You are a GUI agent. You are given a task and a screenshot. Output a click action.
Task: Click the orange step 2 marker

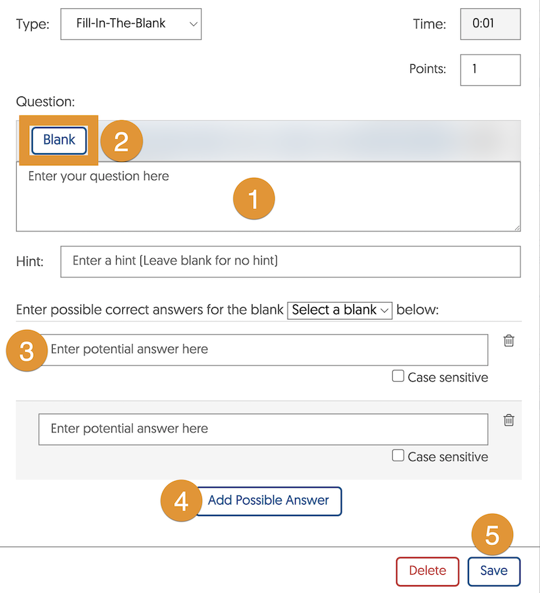click(121, 141)
